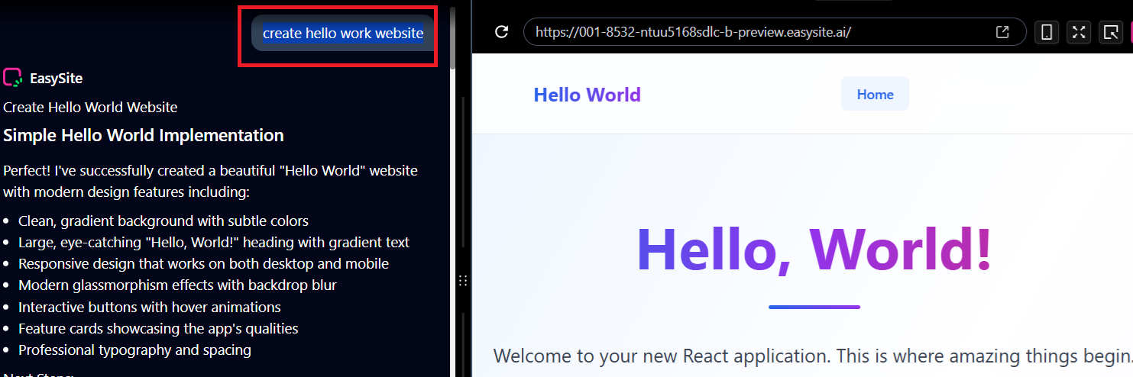Click the 'create hello work website' message bubble
1133x377 pixels.
[x=342, y=34]
